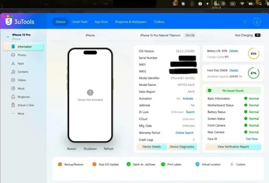Open Ringtones & Wallpapers tab
This screenshot has height=183, width=269.
(x=131, y=22)
